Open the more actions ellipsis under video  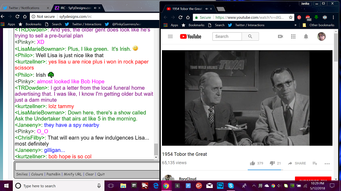(x=327, y=164)
